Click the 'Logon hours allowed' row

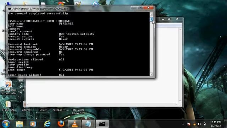point(36,75)
